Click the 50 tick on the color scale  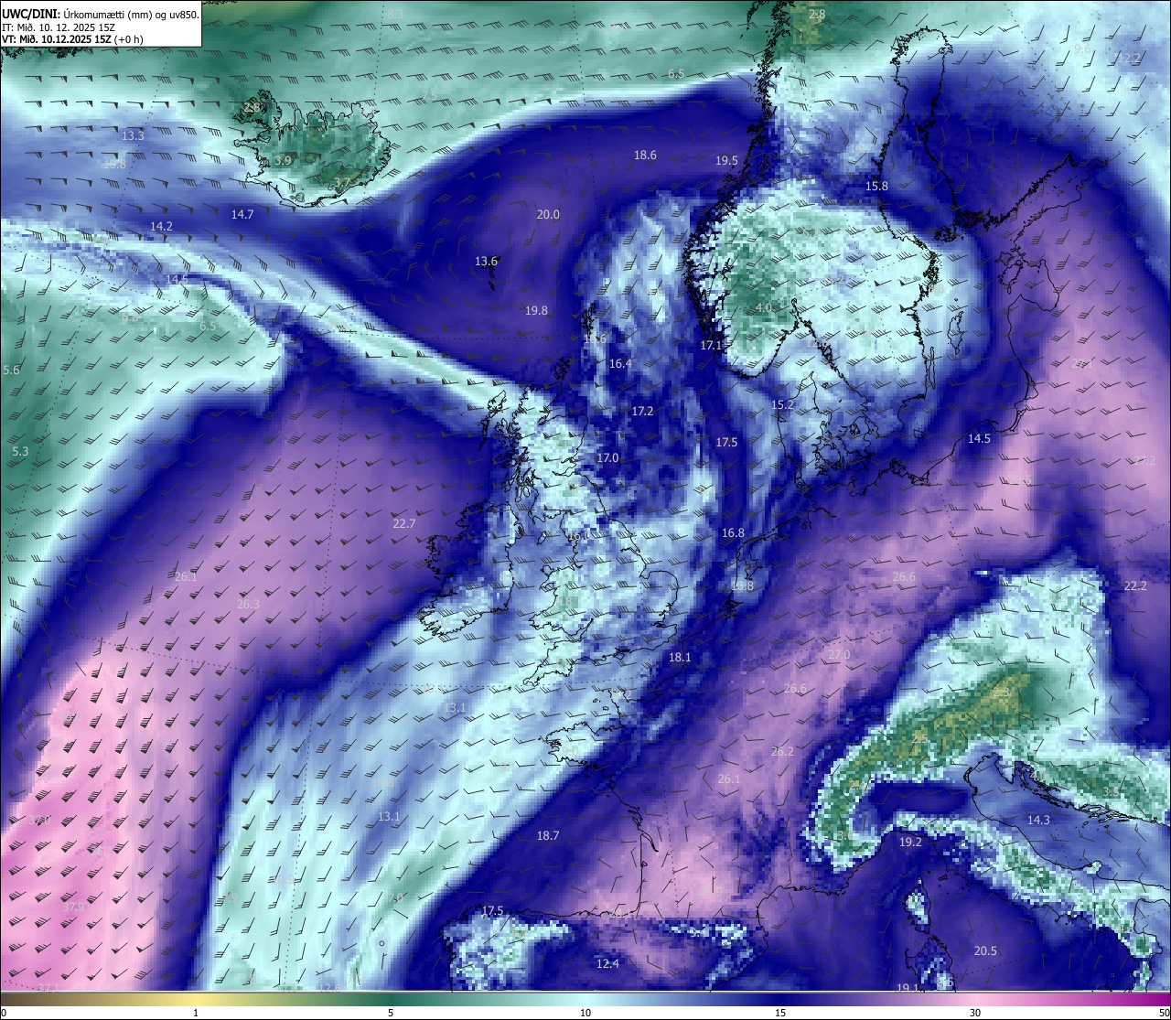[1163, 1013]
